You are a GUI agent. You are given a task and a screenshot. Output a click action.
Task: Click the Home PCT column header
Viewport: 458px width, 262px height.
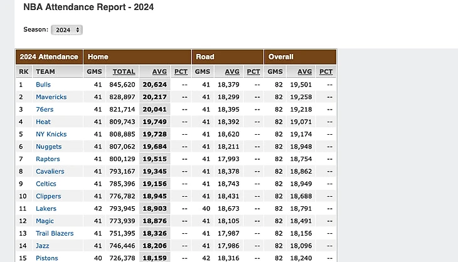point(181,71)
